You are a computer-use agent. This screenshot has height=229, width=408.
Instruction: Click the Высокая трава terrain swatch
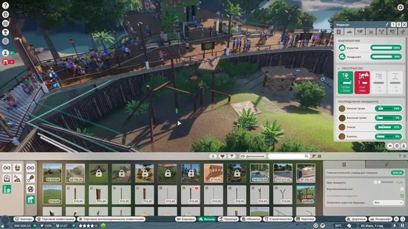click(342, 118)
